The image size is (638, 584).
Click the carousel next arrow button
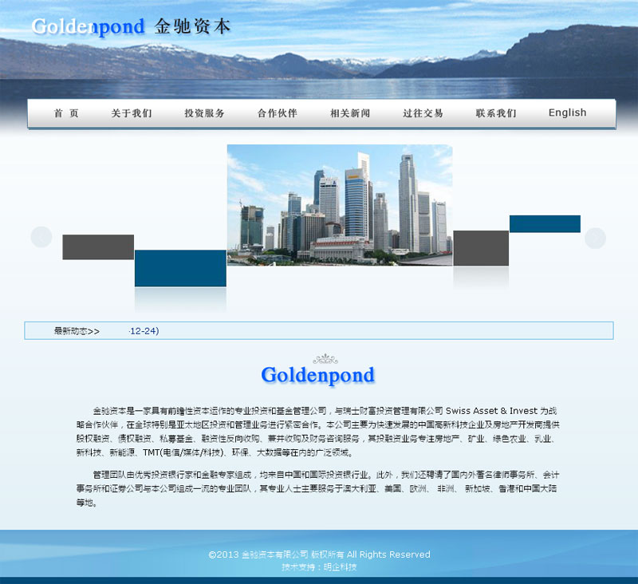click(595, 238)
